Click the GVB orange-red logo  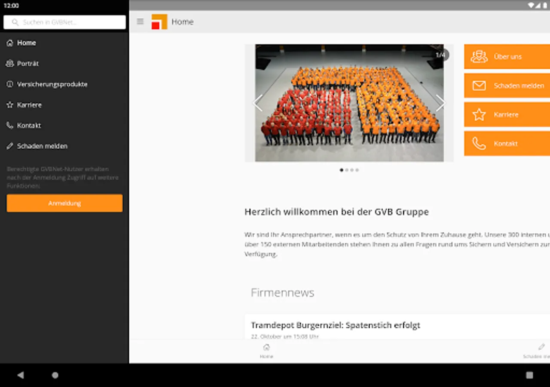coord(159,21)
